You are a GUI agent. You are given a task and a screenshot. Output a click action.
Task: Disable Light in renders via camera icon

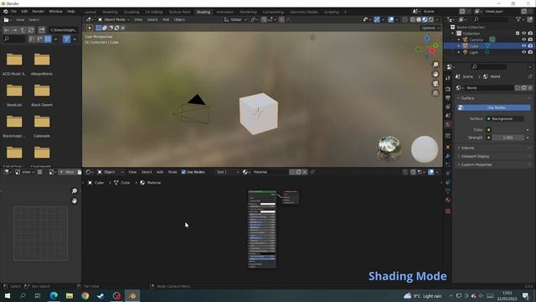coord(530,52)
